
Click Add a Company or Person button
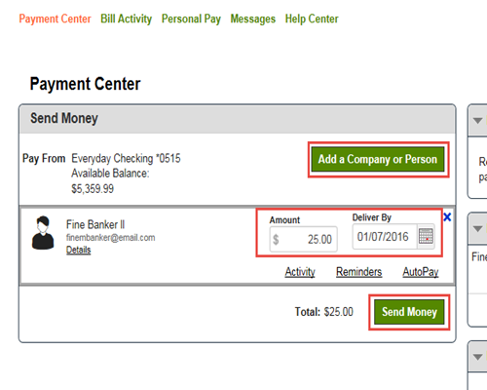378,159
